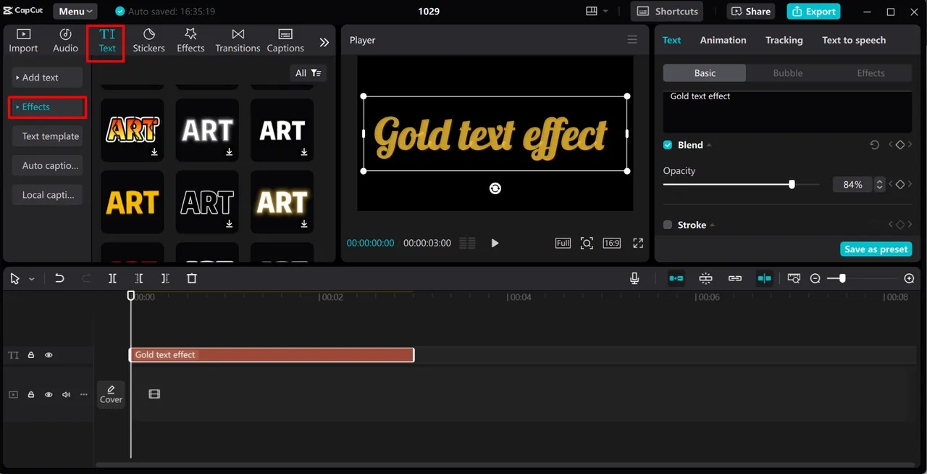Click the delete trash icon in timeline toolbar
Viewport: 927px width, 474px height.
click(192, 278)
